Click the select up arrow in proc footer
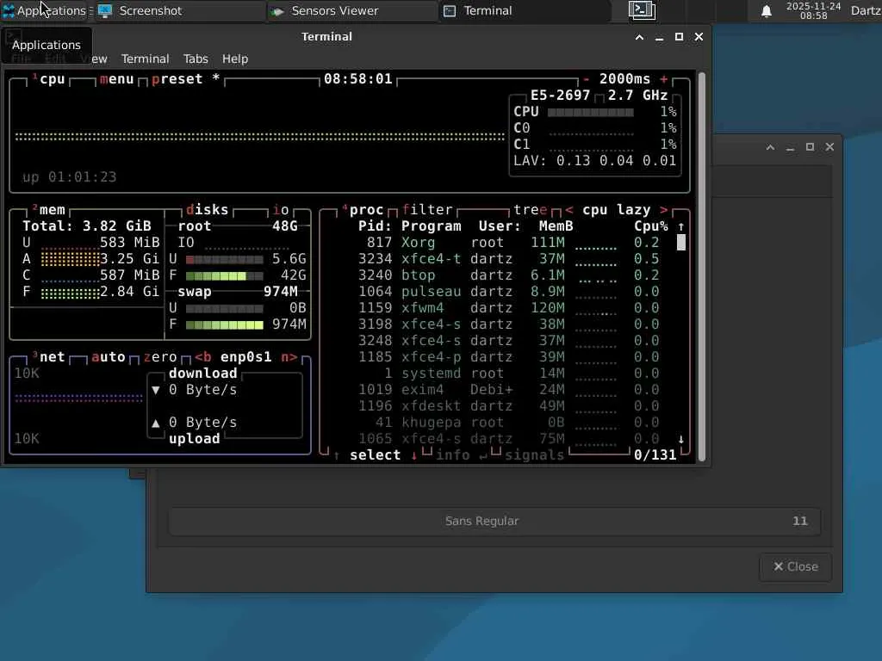This screenshot has width=882, height=661. coord(337,455)
